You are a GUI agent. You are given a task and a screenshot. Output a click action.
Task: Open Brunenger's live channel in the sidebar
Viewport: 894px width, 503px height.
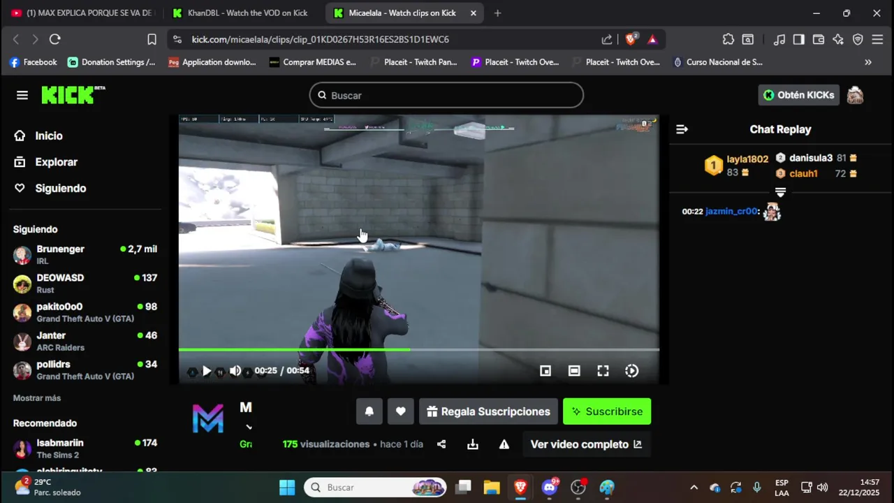[85, 254]
